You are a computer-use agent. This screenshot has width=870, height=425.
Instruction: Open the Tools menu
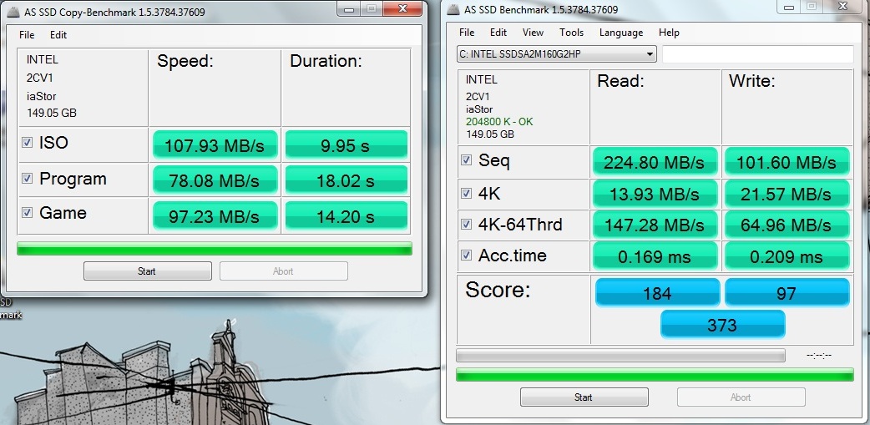click(x=571, y=33)
